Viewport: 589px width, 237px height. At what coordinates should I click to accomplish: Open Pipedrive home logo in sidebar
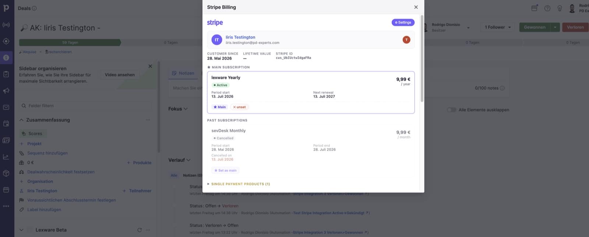[6, 8]
